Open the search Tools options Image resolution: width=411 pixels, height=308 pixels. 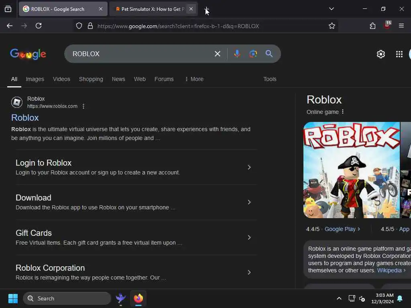click(x=270, y=79)
